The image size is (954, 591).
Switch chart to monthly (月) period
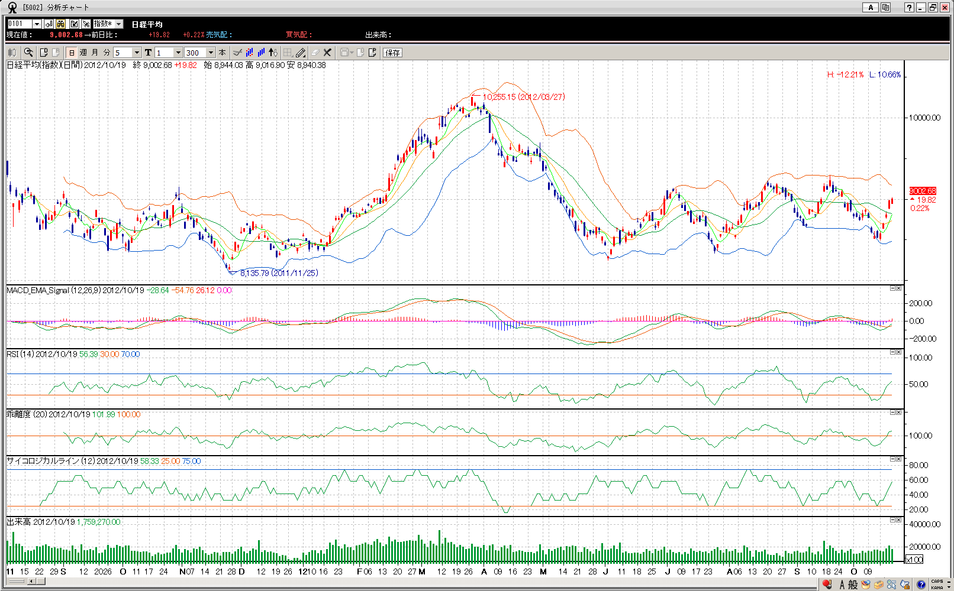(x=95, y=53)
